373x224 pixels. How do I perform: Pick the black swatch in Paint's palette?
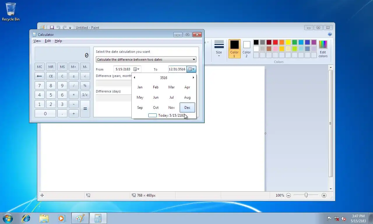click(x=256, y=42)
